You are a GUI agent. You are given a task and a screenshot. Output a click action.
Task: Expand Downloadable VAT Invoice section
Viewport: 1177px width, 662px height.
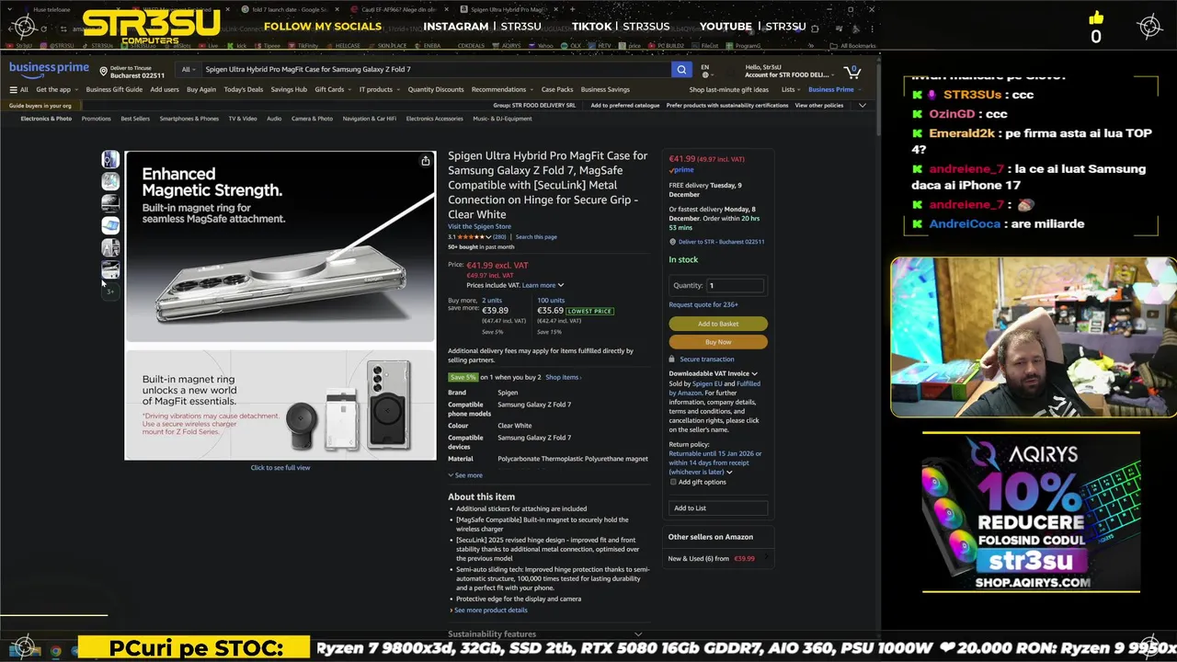pyautogui.click(x=713, y=373)
